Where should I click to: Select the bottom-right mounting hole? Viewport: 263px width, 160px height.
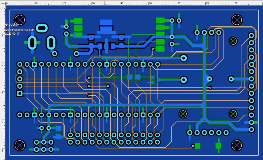click(x=237, y=145)
